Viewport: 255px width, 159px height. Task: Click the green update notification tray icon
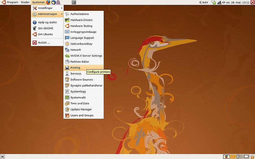(214, 3)
